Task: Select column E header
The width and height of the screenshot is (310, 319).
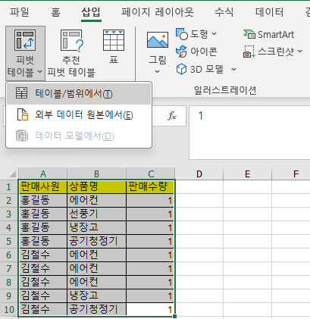Action: 247,174
